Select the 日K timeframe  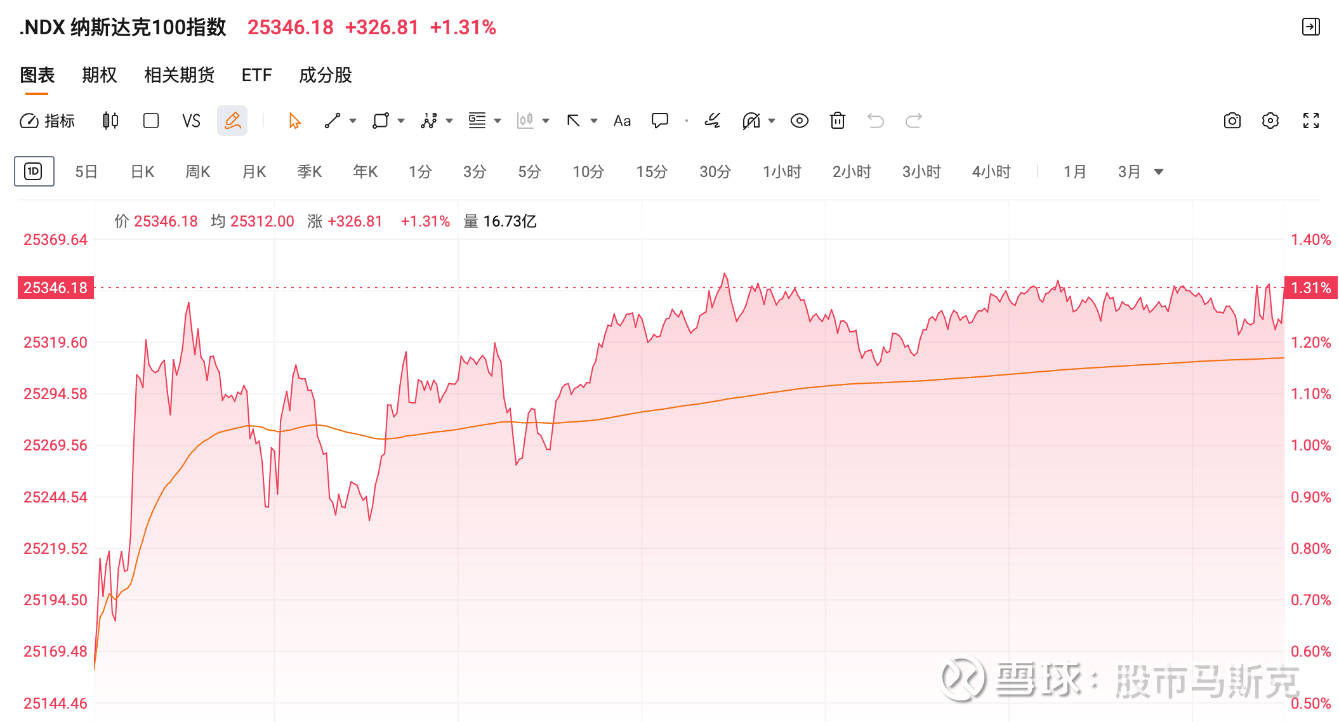point(142,171)
